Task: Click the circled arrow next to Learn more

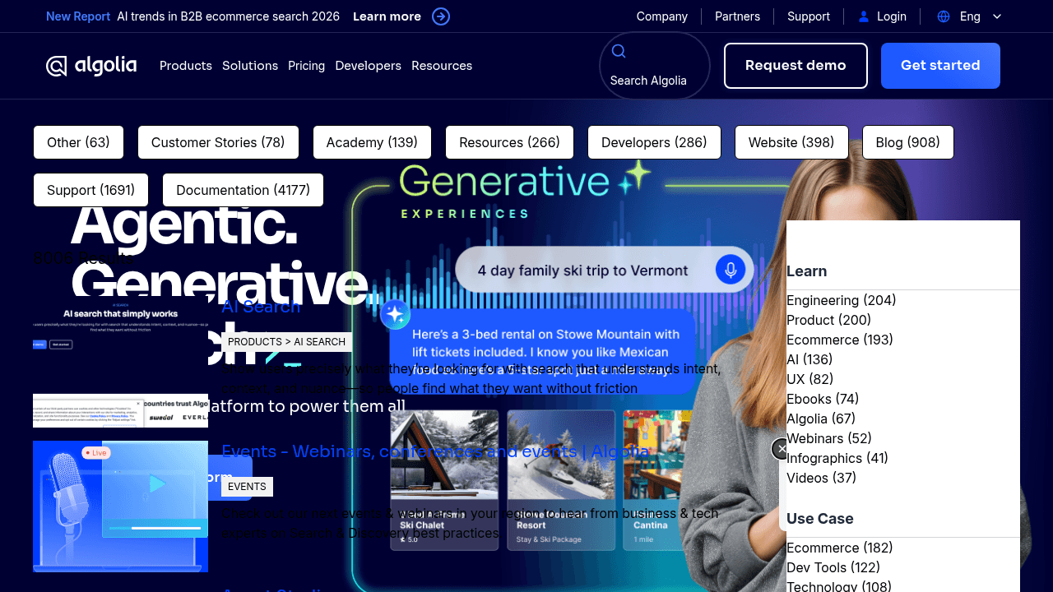Action: point(441,16)
